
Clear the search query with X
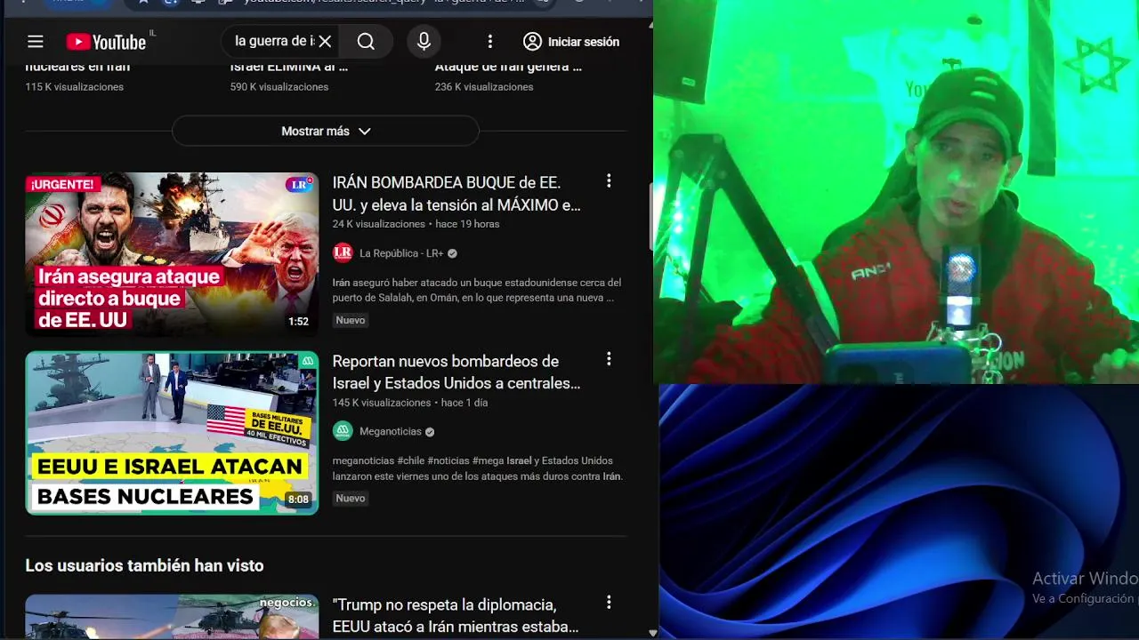coord(325,42)
